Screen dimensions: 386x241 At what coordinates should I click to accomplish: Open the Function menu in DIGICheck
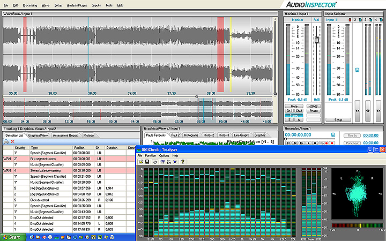151,156
